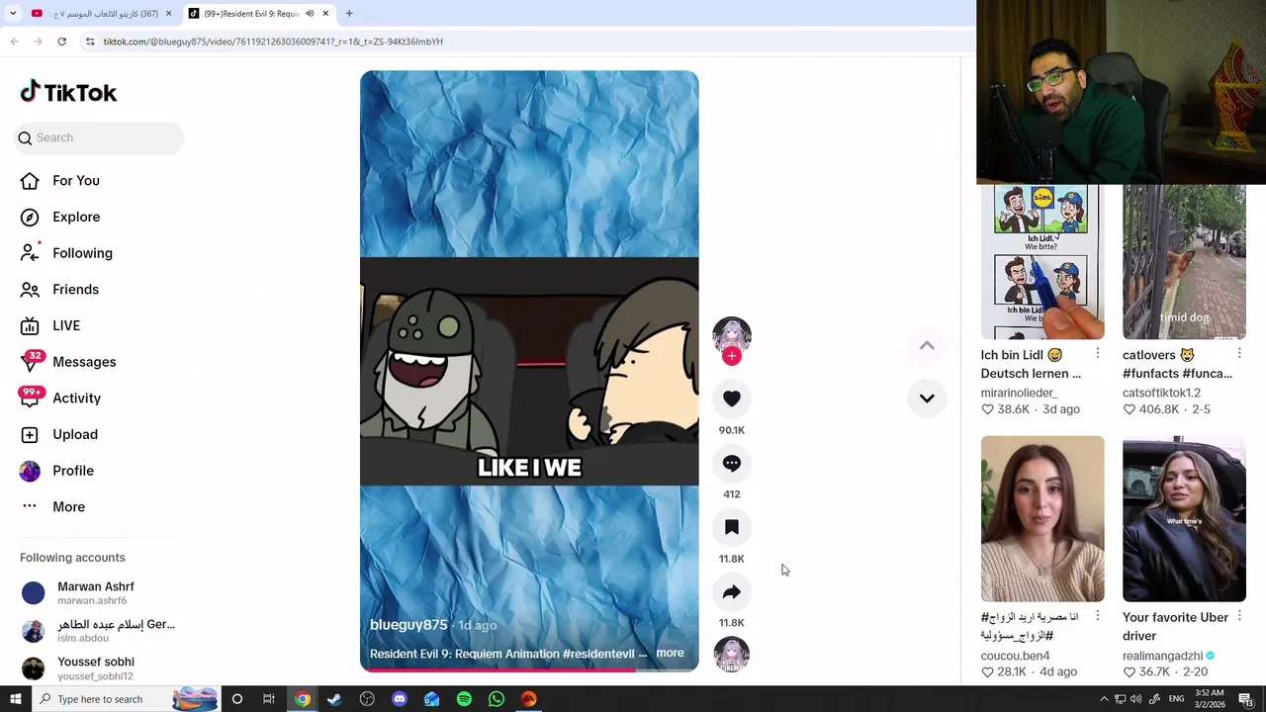
Task: Open WhatsApp from the taskbar
Action: coord(497,699)
